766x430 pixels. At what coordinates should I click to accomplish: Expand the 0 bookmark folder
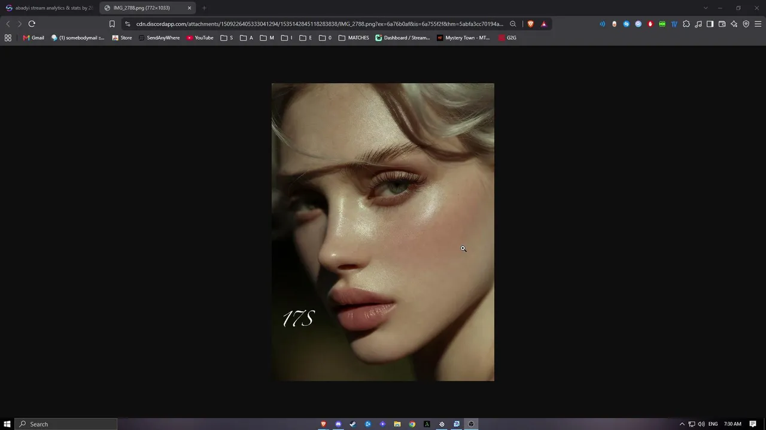click(326, 38)
